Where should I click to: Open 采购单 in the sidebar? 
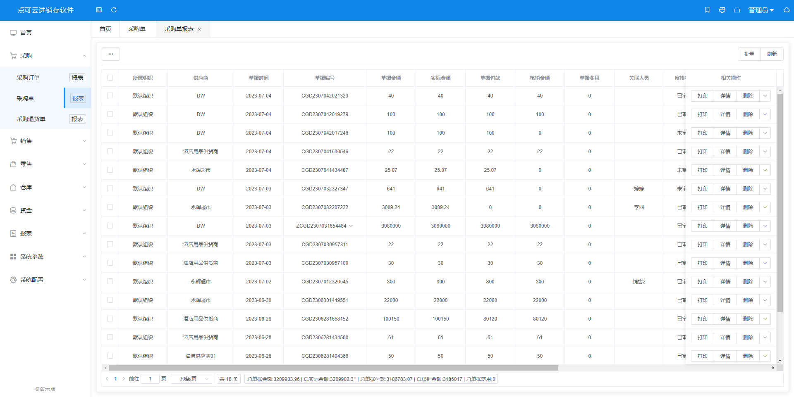(25, 98)
